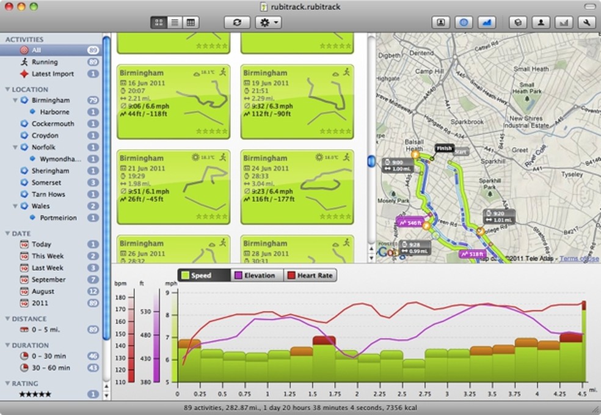Filter activities by September
This screenshot has width=601, height=415.
pos(48,279)
